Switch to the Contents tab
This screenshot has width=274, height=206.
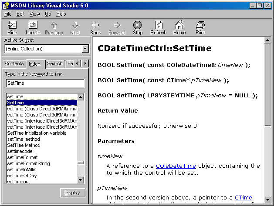(x=14, y=63)
